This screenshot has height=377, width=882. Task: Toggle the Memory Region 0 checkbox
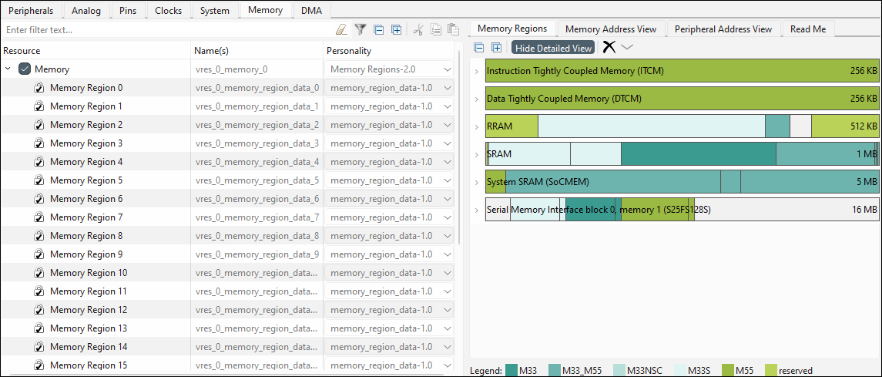[x=39, y=88]
